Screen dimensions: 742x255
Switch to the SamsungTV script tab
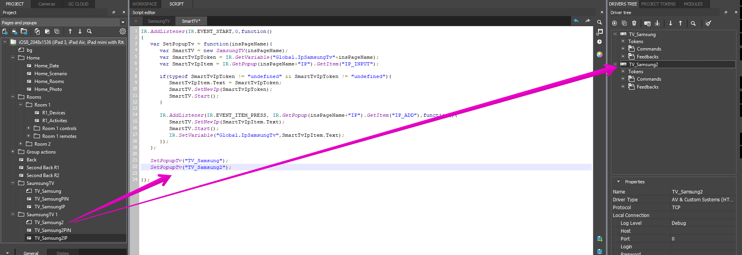click(158, 21)
